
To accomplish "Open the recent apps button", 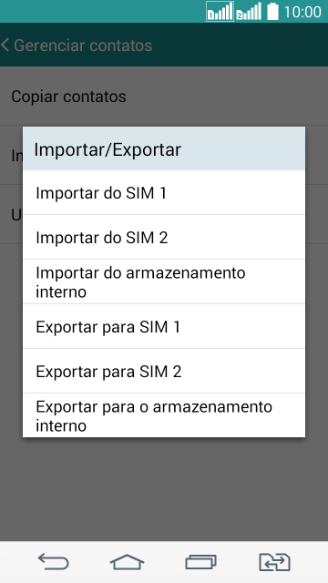I will coord(200,562).
